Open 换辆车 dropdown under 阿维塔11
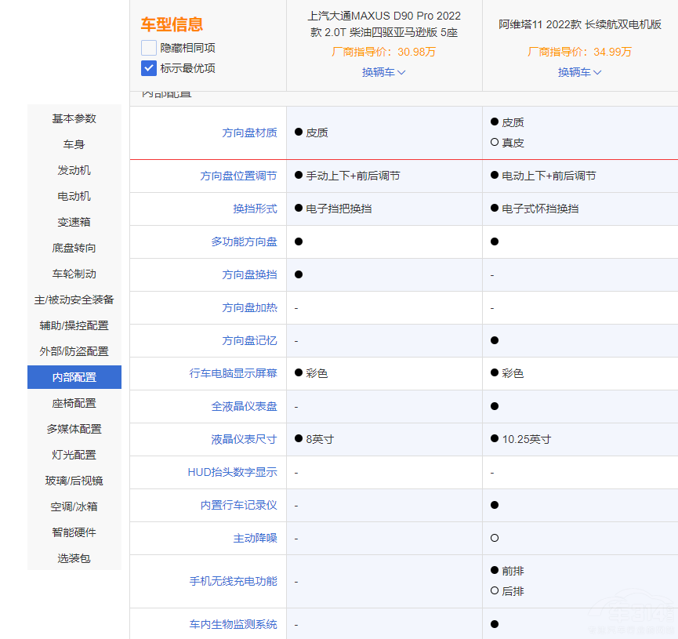This screenshot has width=678, height=639. click(x=579, y=72)
